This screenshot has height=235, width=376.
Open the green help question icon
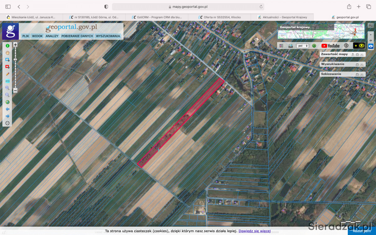coord(314,46)
